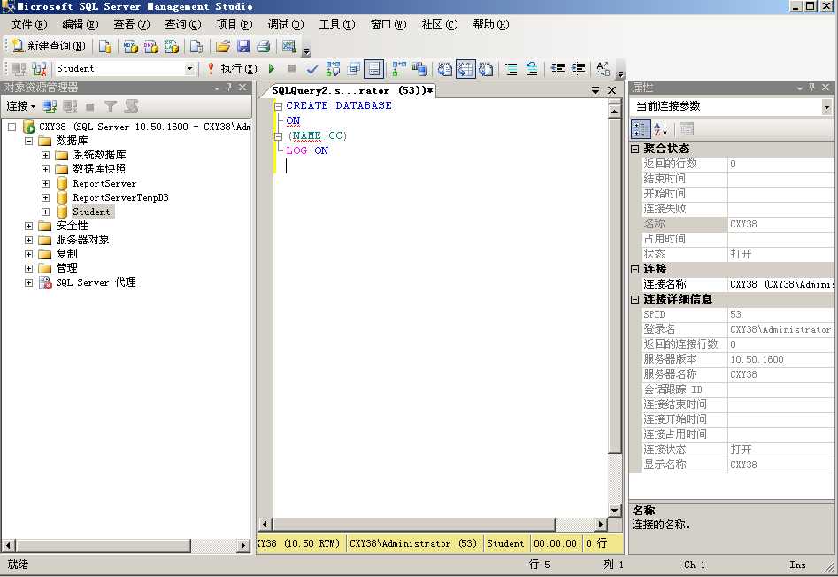Image resolution: width=838 pixels, height=577 pixels.
Task: Toggle auto-hide pin on 属性 panel
Action: point(811,87)
